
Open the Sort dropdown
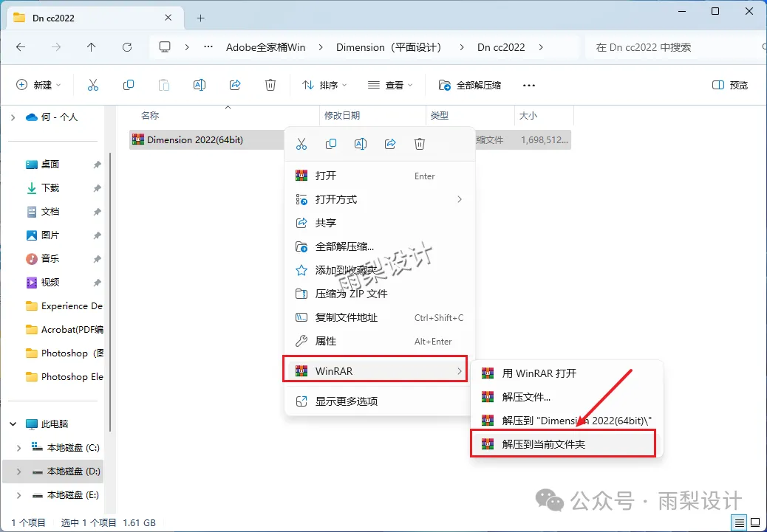324,85
